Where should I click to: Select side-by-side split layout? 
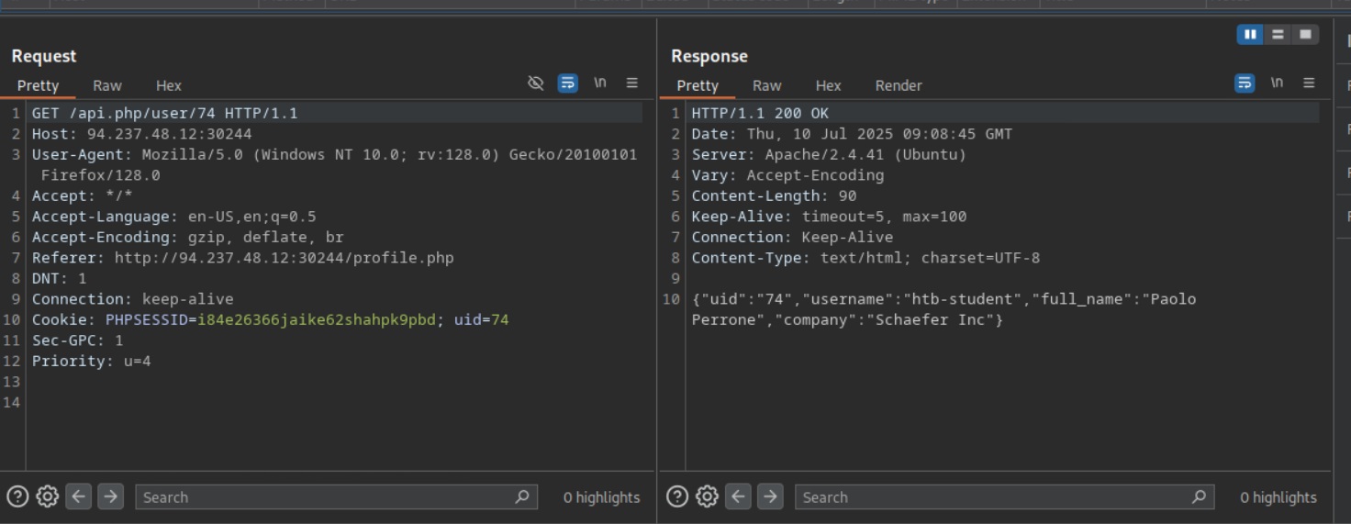click(x=1250, y=35)
